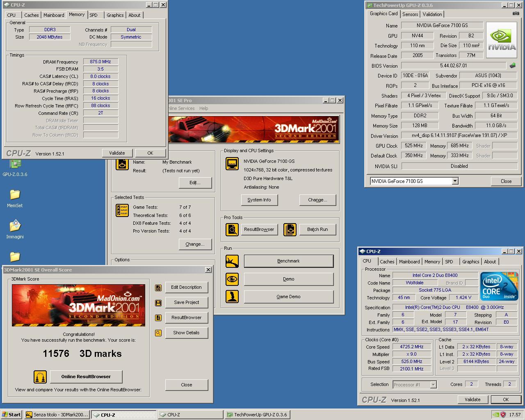Viewport: 525px width, 420px height.
Task: Open Caches tab in lower CPU-Z window
Action: pos(387,262)
